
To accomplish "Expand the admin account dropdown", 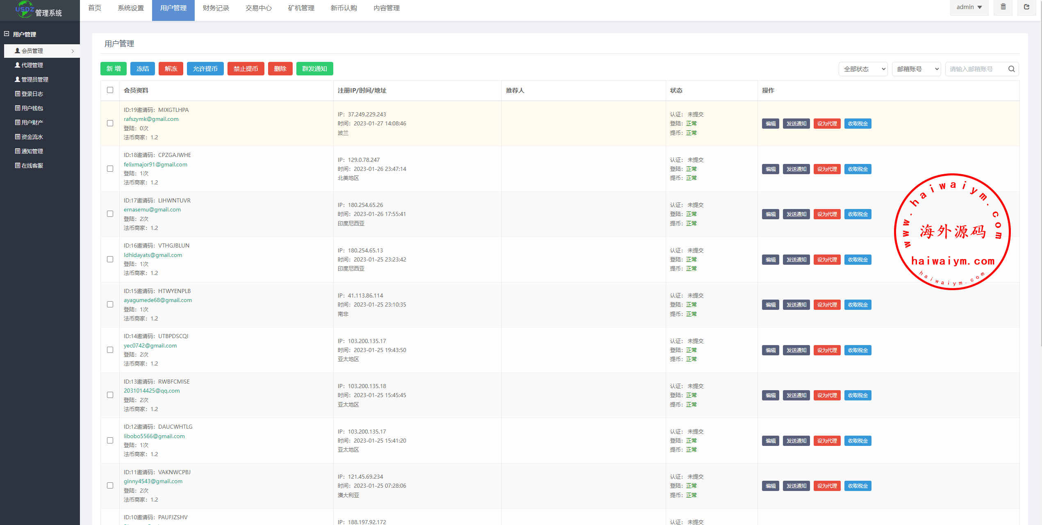I will click(x=969, y=7).
